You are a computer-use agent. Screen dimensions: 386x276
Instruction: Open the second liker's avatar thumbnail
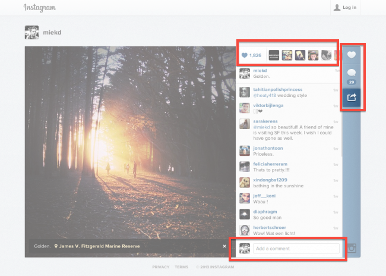(x=287, y=55)
